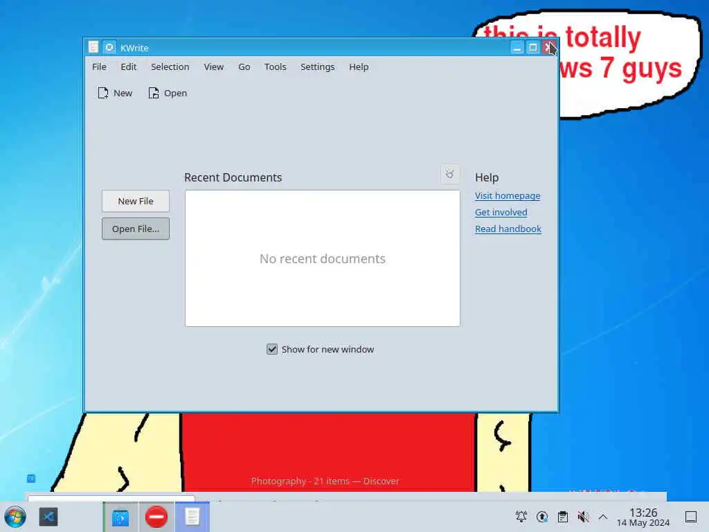Clear the recent documents list with broom icon
Image resolution: width=709 pixels, height=532 pixels.
(450, 174)
